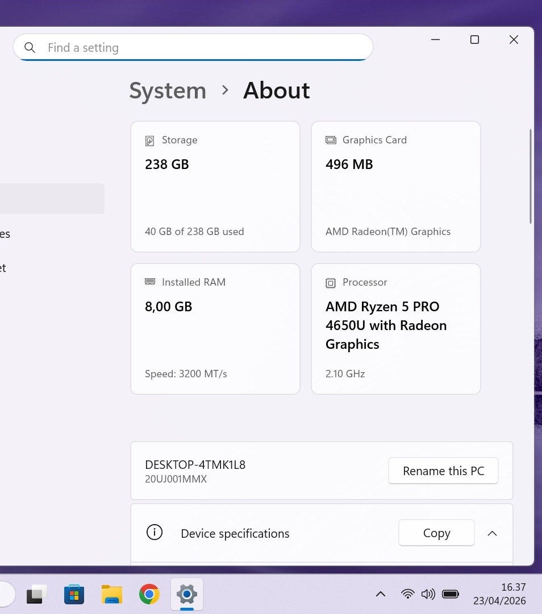Viewport: 542px width, 614px height.
Task: Navigate back to System breadcrumb
Action: tap(168, 90)
